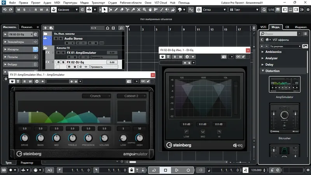Take snapshot in DJ-Eq plugin window
The width and height of the screenshot is (311, 175).
point(224,57)
